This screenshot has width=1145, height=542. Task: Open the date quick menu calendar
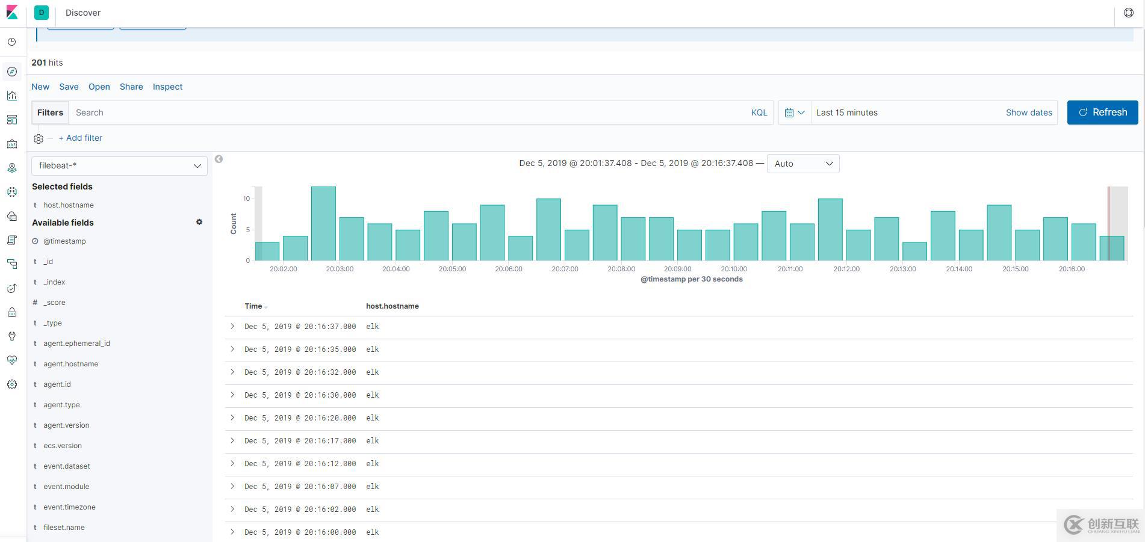795,112
